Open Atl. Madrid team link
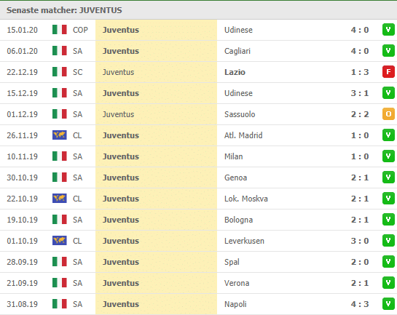Viewport: 397px width, 315px height. click(x=243, y=135)
